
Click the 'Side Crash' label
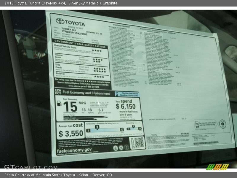[58, 66]
